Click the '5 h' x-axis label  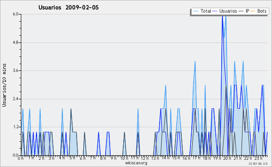[73, 158]
